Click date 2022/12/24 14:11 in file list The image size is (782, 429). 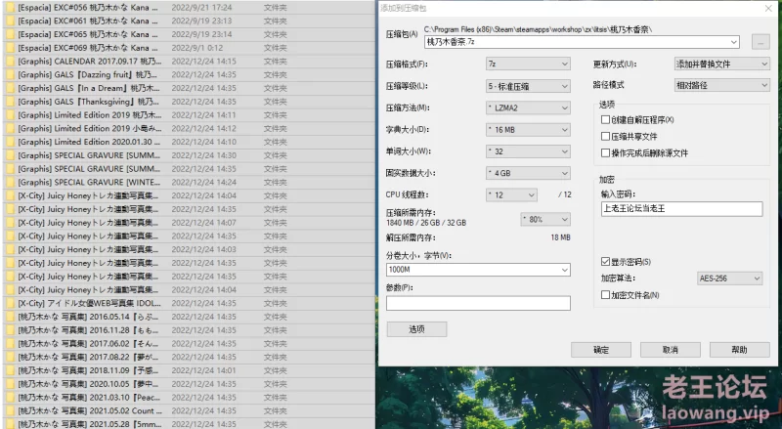tap(204, 115)
